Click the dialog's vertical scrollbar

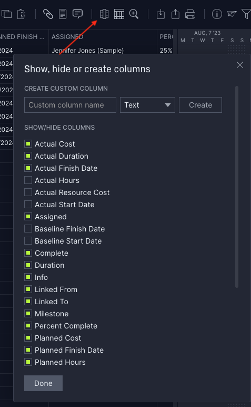tap(236, 187)
